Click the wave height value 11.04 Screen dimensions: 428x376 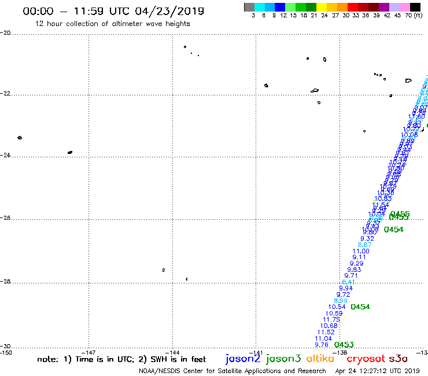pyautogui.click(x=323, y=338)
